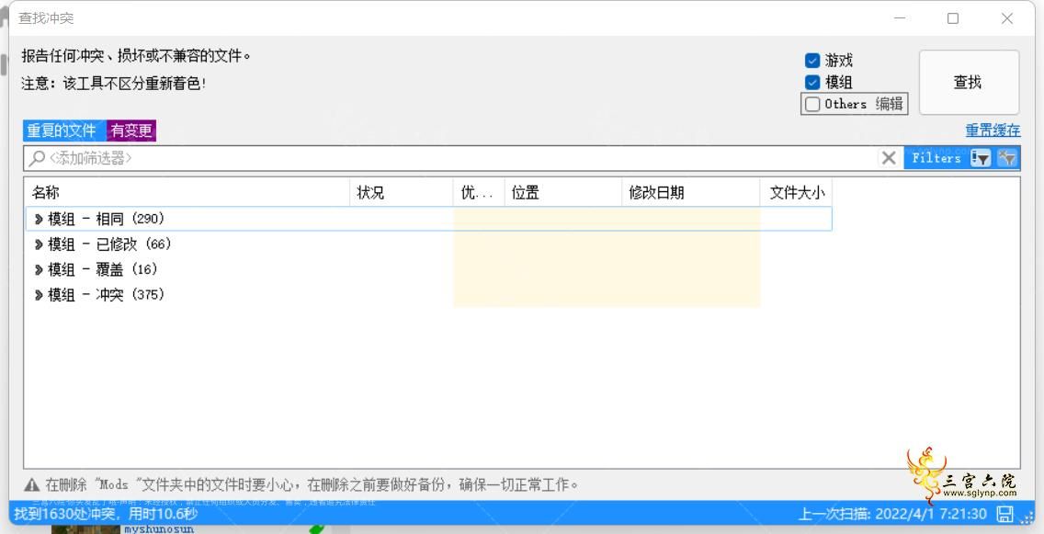Image resolution: width=1044 pixels, height=534 pixels.
Task: Expand the 模组 - 覆盖 (16) group
Action: (39, 269)
